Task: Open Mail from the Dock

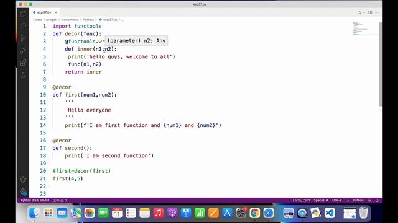Action: pyautogui.click(x=62, y=212)
